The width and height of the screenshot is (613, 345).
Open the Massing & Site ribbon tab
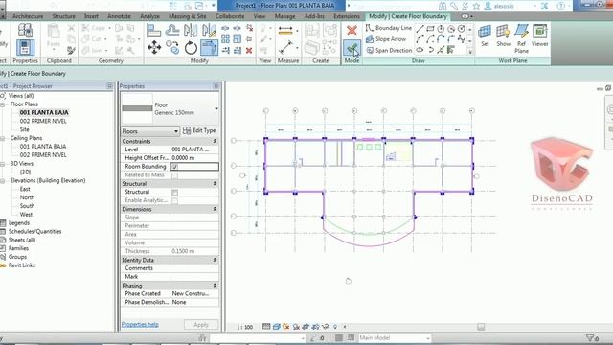188,16
